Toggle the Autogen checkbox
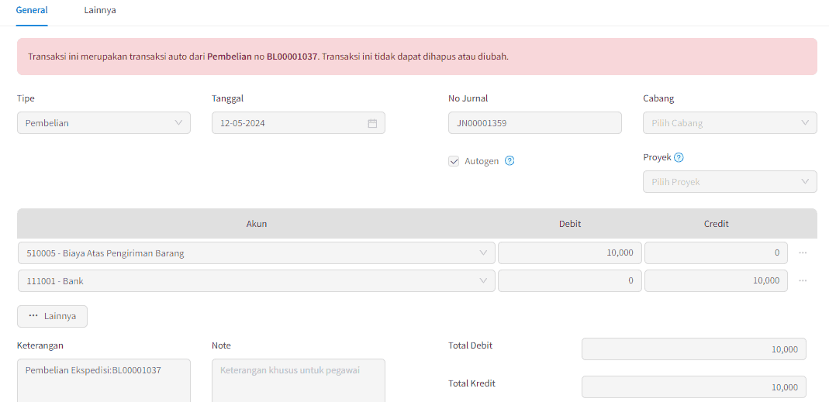This screenshot has width=829, height=402. (x=453, y=161)
